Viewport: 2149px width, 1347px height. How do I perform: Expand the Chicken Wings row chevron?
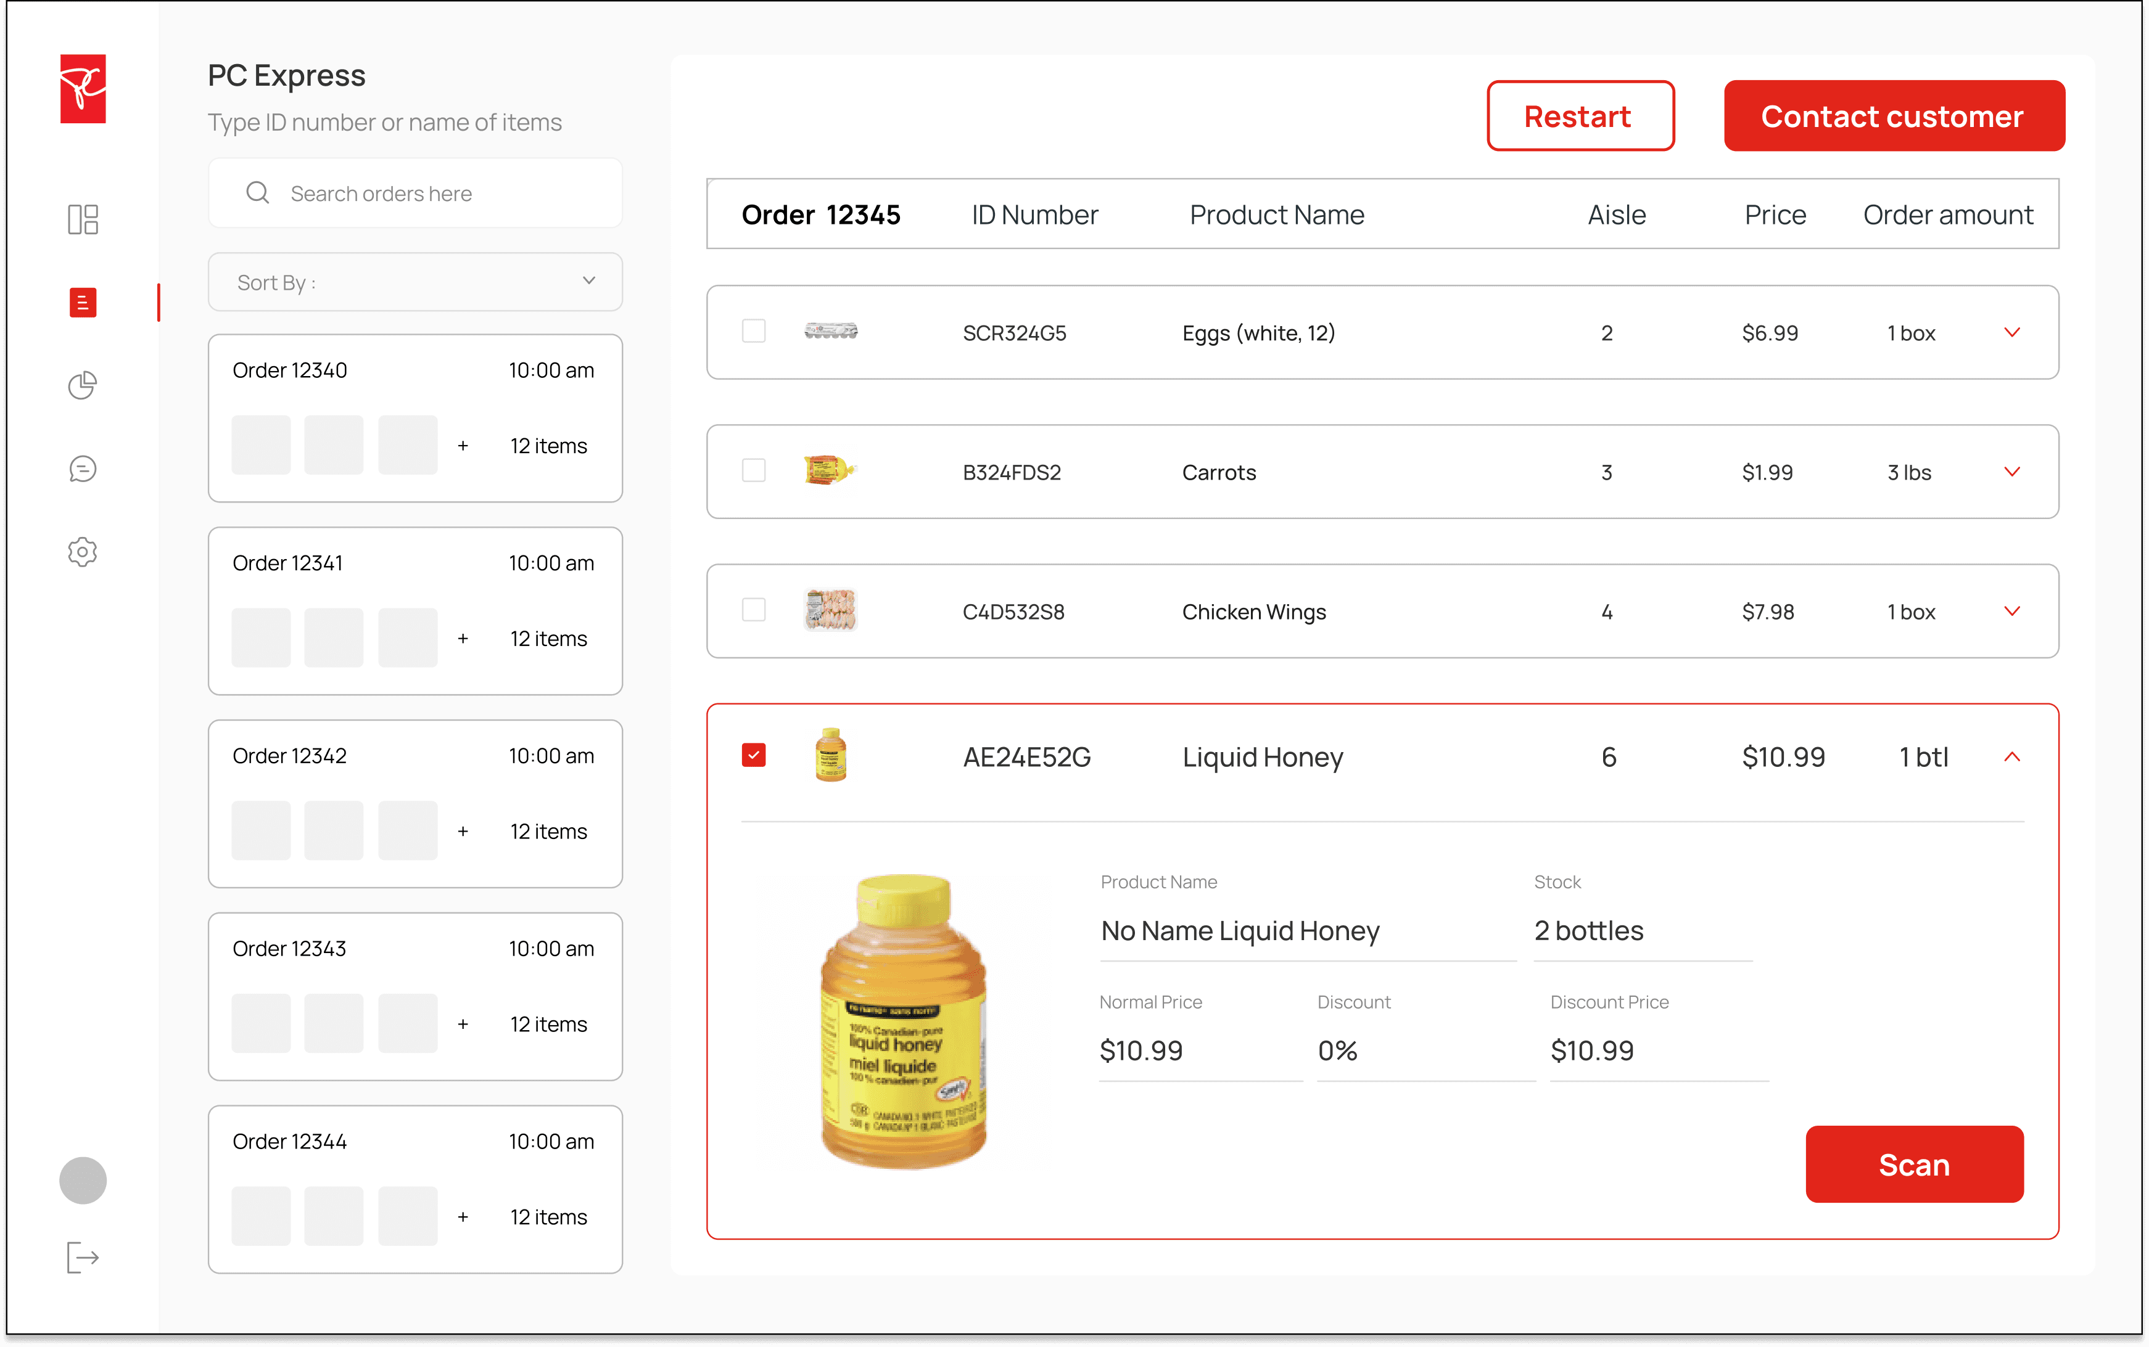[2011, 611]
